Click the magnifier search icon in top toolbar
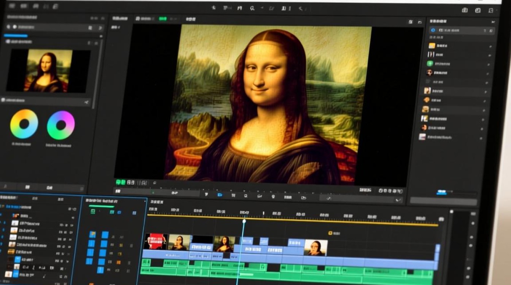The height and width of the screenshot is (285, 511). click(252, 8)
